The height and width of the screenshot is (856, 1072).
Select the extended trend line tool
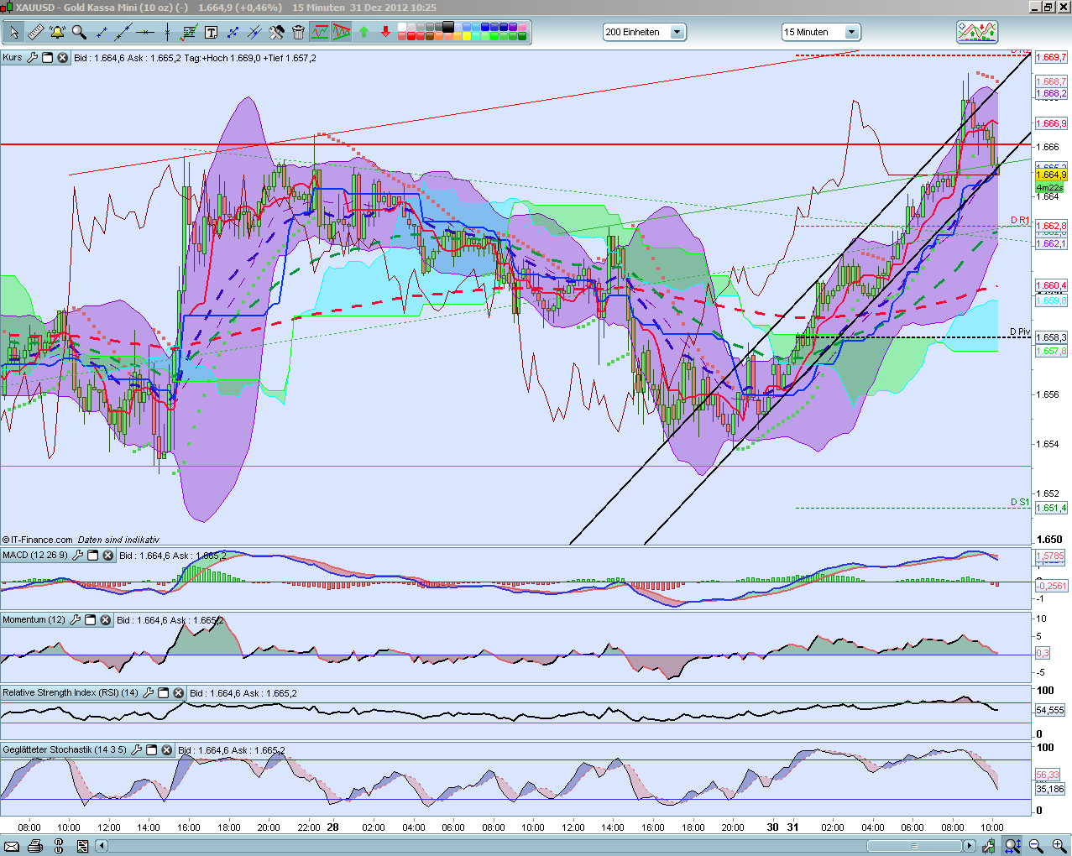click(x=123, y=33)
